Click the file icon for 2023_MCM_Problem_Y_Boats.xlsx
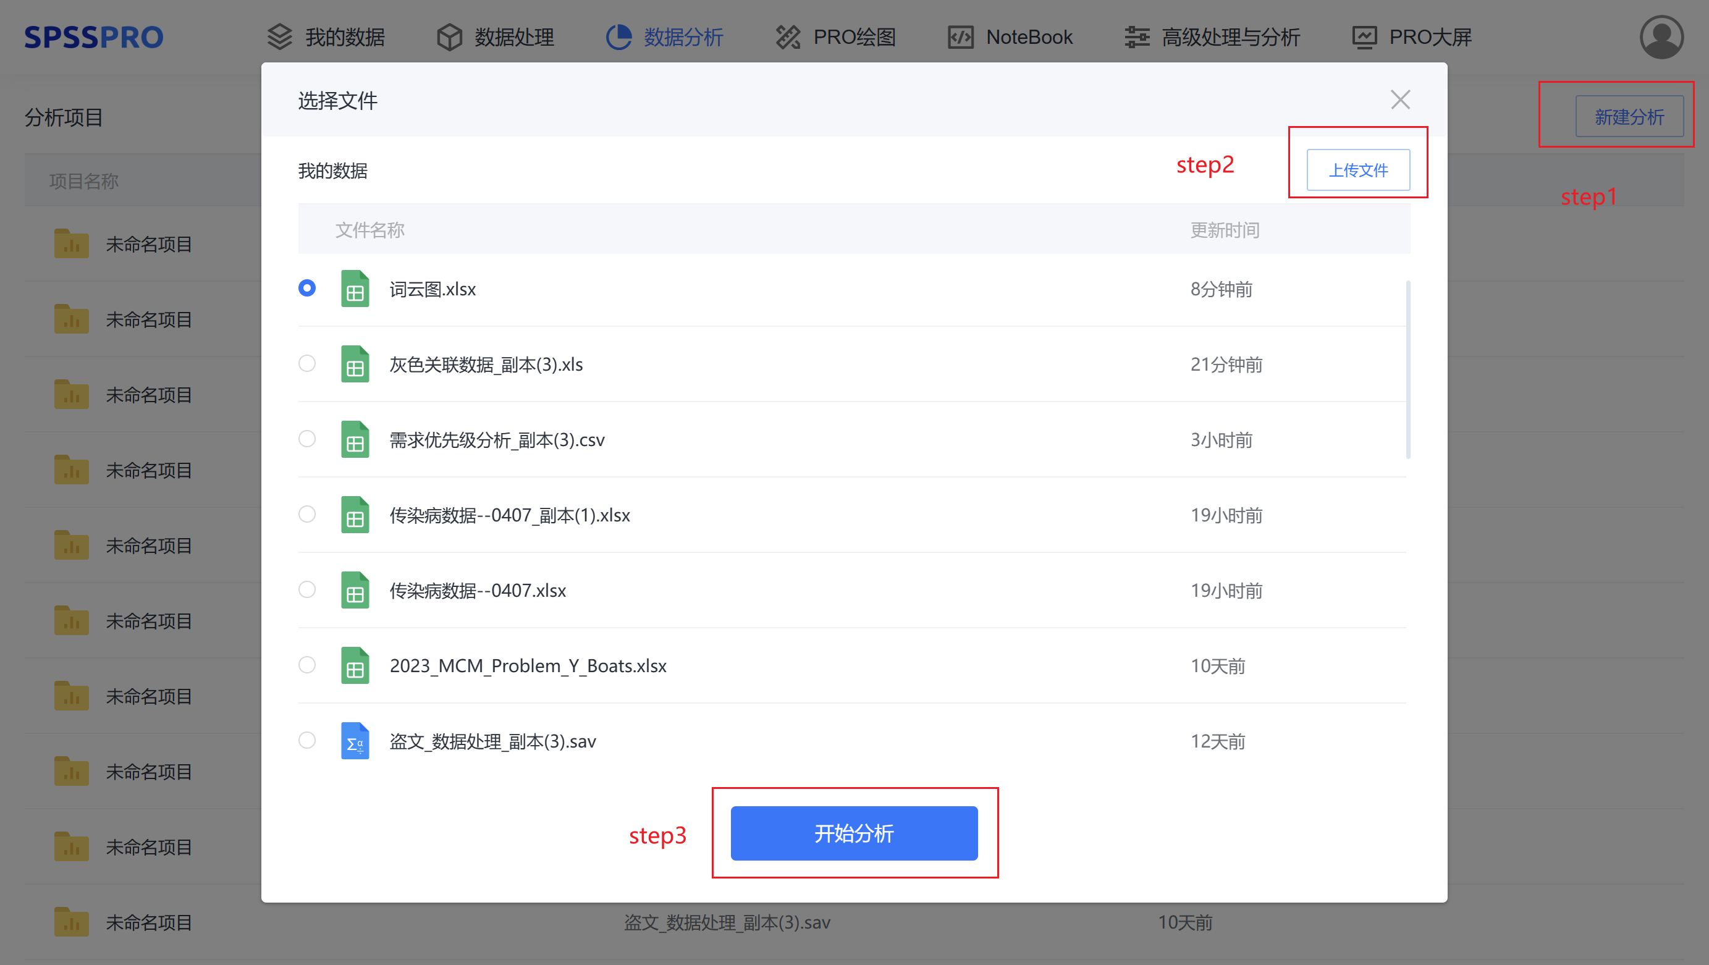The height and width of the screenshot is (965, 1709). [355, 665]
